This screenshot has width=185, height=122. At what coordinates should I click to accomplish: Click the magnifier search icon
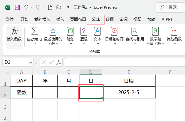coord(162,7)
